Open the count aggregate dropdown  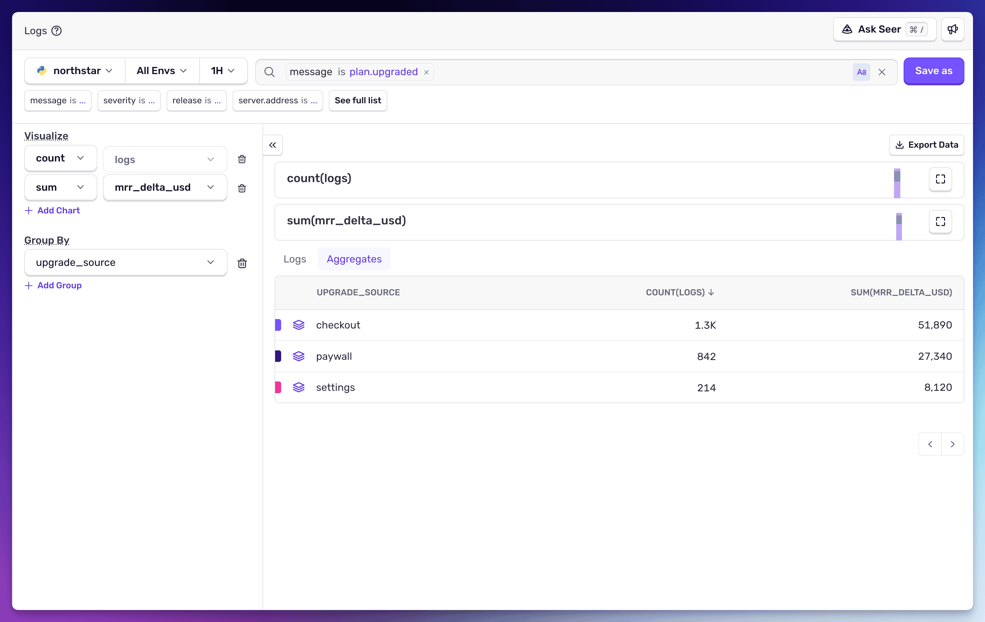61,158
